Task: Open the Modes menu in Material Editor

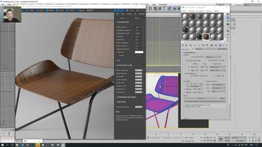Action: [x=184, y=11]
